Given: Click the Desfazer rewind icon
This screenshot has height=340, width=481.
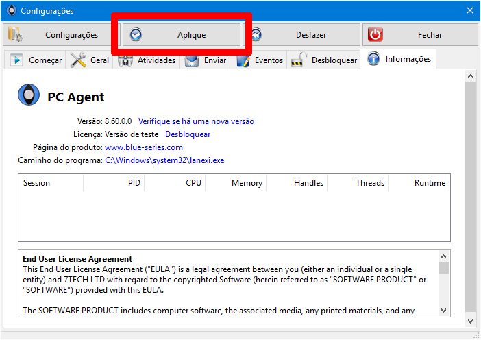Looking at the screenshot, I should (256, 35).
